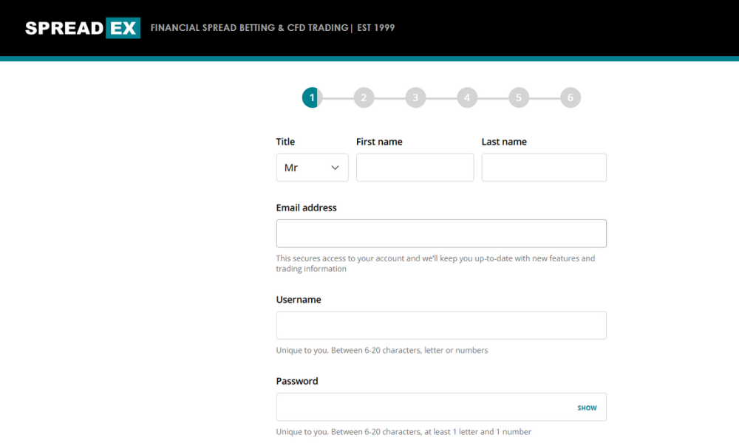Select the Email address text box
Screen dimensions: 739x443
(x=441, y=233)
